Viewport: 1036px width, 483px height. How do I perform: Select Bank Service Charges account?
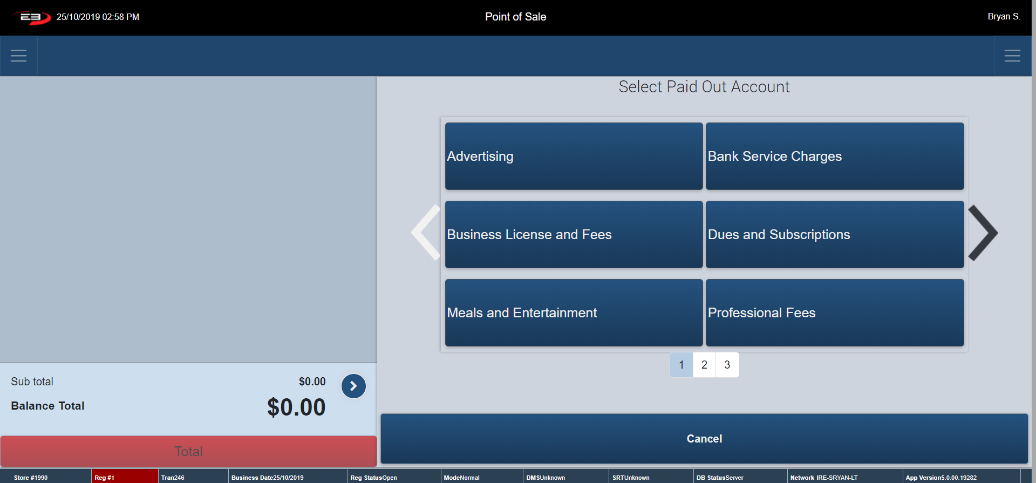click(x=834, y=156)
